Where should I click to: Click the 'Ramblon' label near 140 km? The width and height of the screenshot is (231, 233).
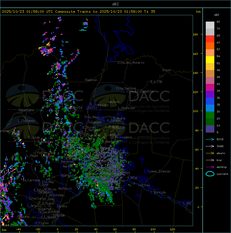[x=91, y=80]
